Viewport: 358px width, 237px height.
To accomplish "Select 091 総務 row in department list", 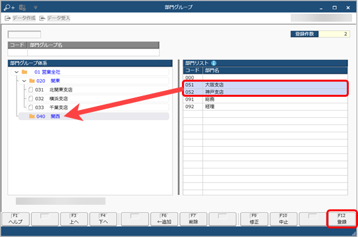I will (265, 99).
